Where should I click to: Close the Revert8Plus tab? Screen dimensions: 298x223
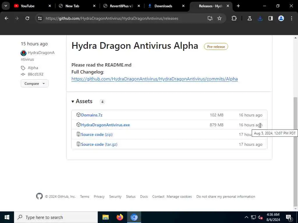[139, 6]
